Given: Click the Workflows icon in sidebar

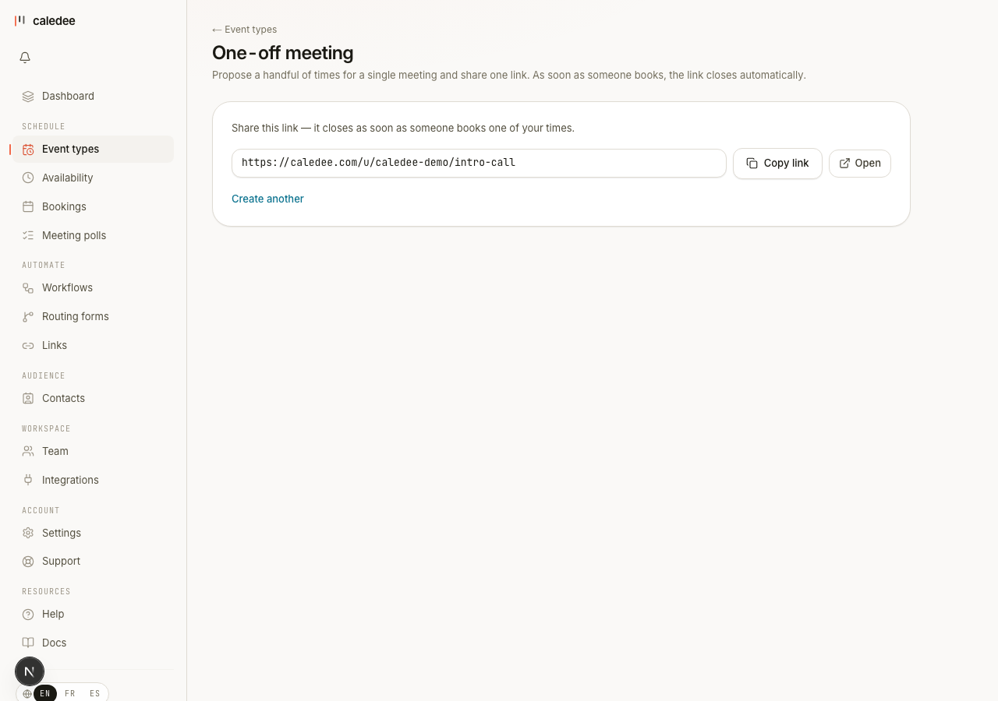Looking at the screenshot, I should 28,287.
